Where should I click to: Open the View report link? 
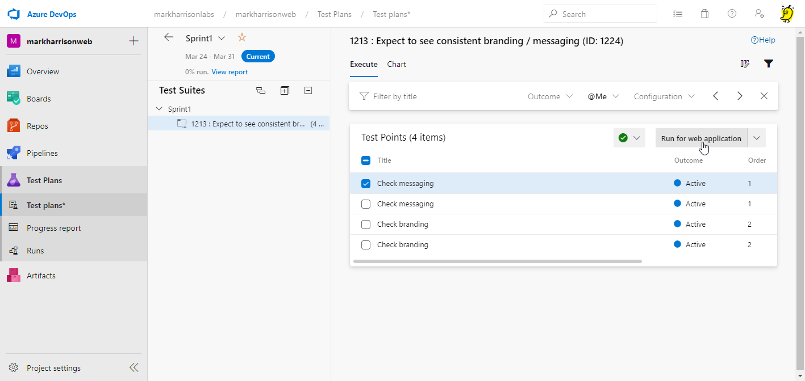(x=230, y=72)
